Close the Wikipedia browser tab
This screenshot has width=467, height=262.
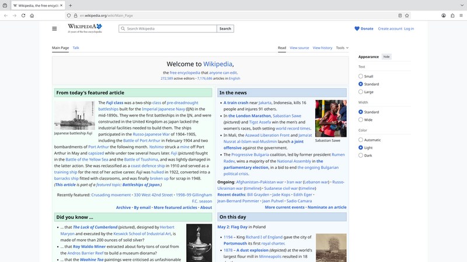point(61,5)
